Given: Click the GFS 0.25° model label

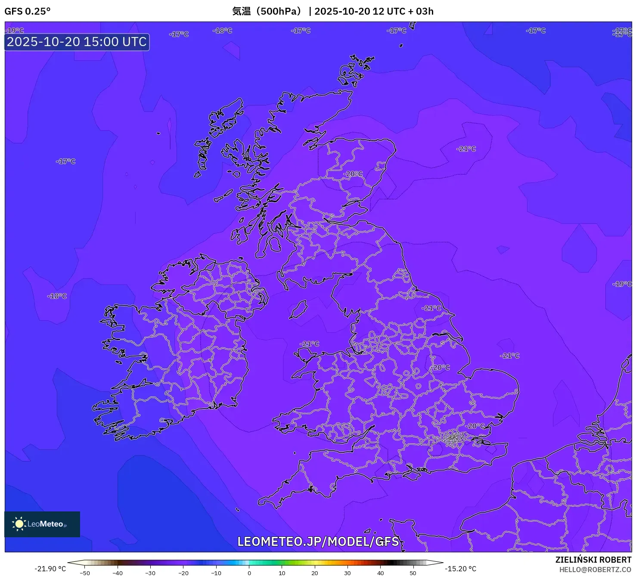Looking at the screenshot, I should coord(28,11).
